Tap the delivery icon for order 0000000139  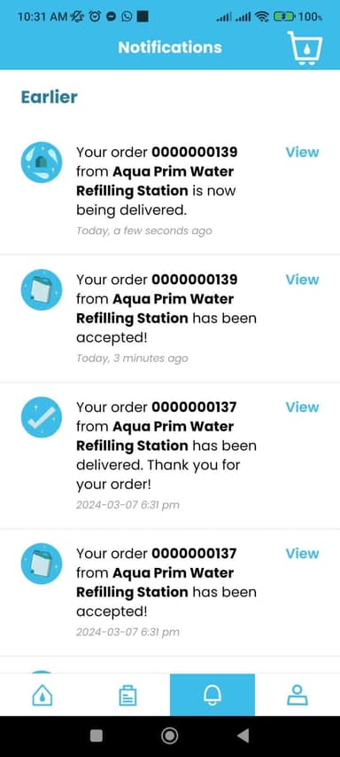point(42,162)
